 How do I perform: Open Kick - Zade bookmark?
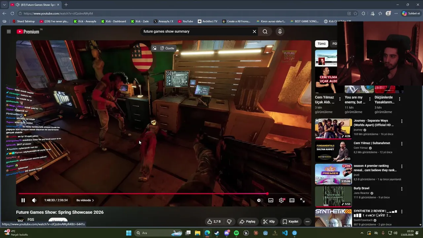click(140, 21)
